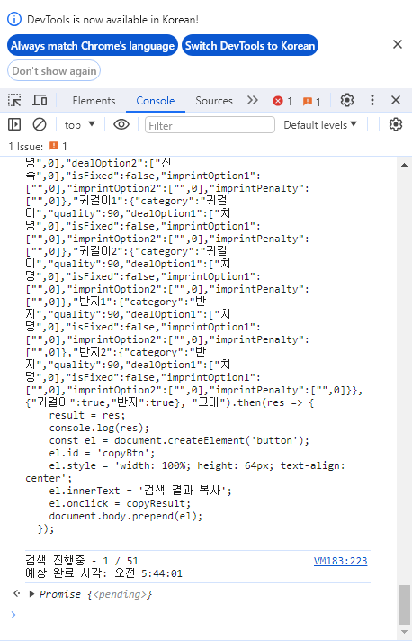Clear the console with the circle-slash icon
This screenshot has width=412, height=641.
(40, 124)
